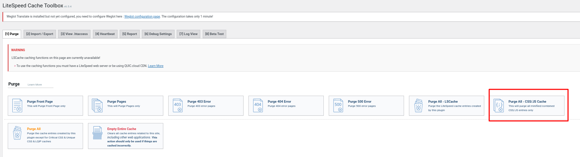Click the red WARNING label
The width and height of the screenshot is (580, 157).
(18, 50)
